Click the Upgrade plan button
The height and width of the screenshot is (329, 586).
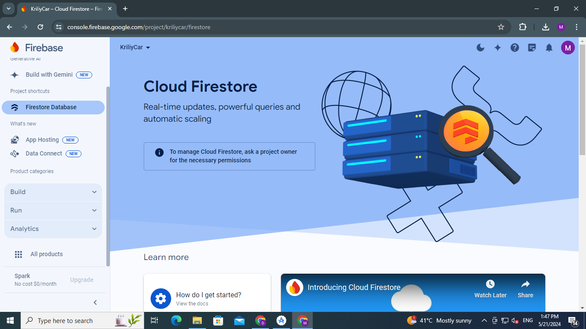[x=82, y=280]
